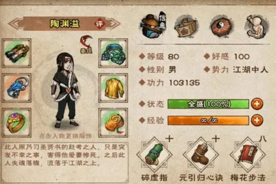276x184 pixels.
Task: Go to next character with right arrow
Action: click(x=113, y=23)
